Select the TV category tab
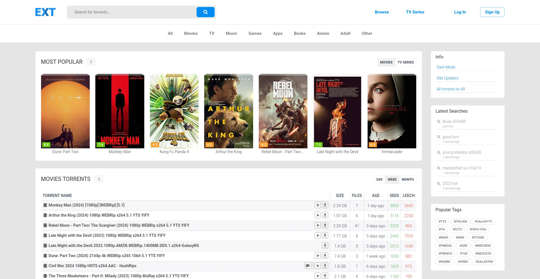The width and height of the screenshot is (540, 279). click(211, 33)
